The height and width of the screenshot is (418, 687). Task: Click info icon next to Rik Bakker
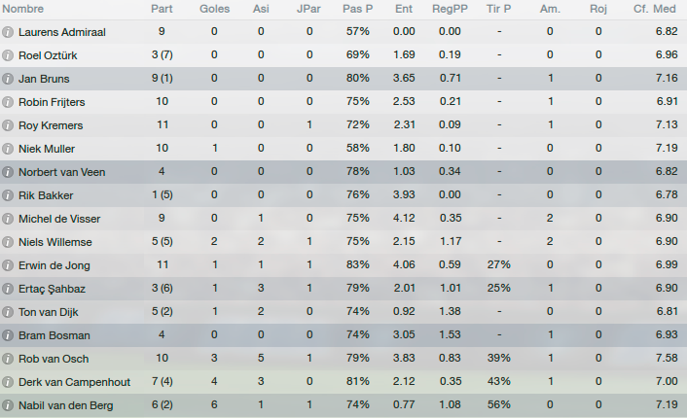8,195
